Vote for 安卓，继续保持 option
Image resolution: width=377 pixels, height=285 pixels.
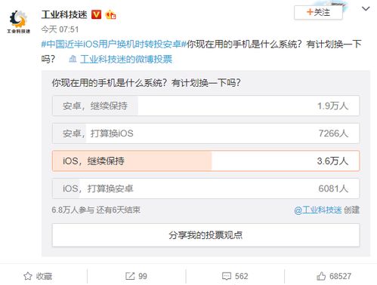205,106
